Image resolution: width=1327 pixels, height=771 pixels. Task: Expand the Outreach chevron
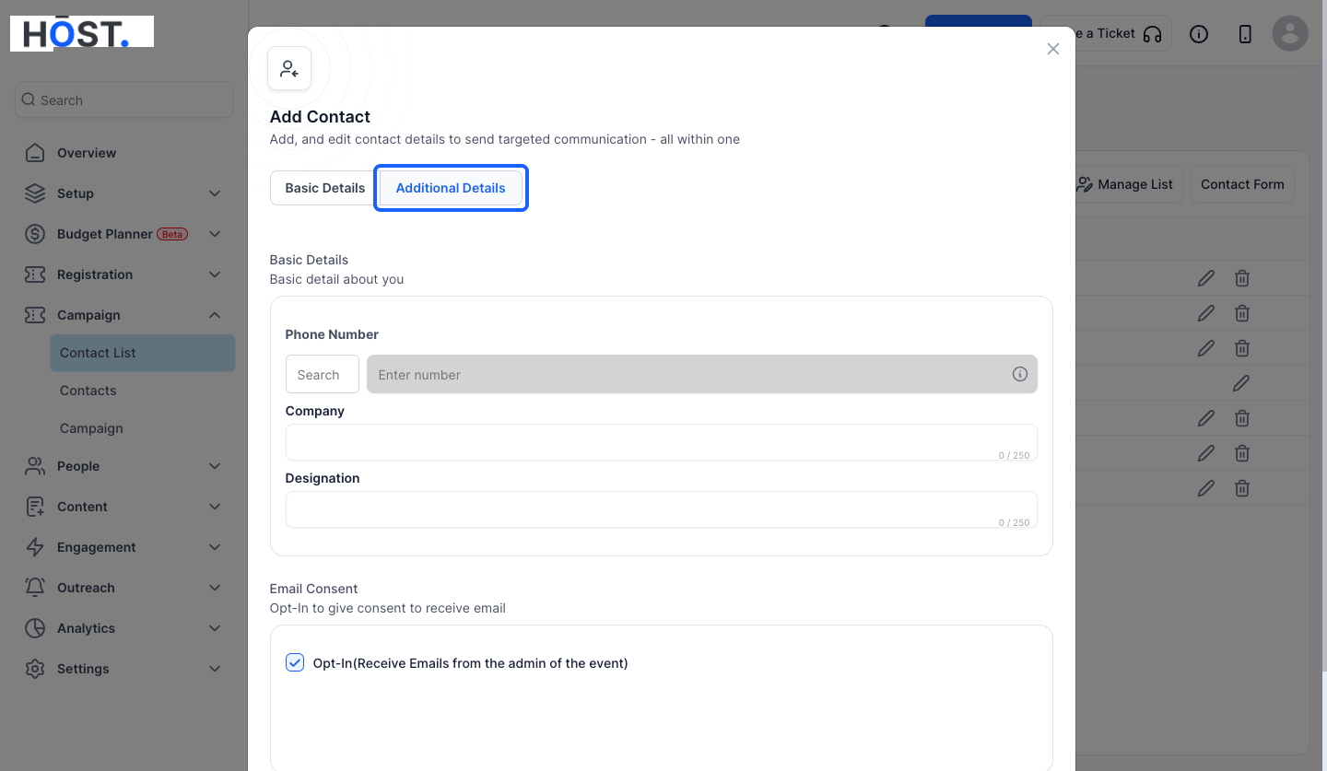point(215,588)
